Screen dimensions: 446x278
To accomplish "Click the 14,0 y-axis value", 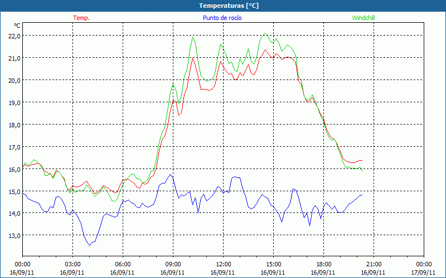I will [x=14, y=214].
